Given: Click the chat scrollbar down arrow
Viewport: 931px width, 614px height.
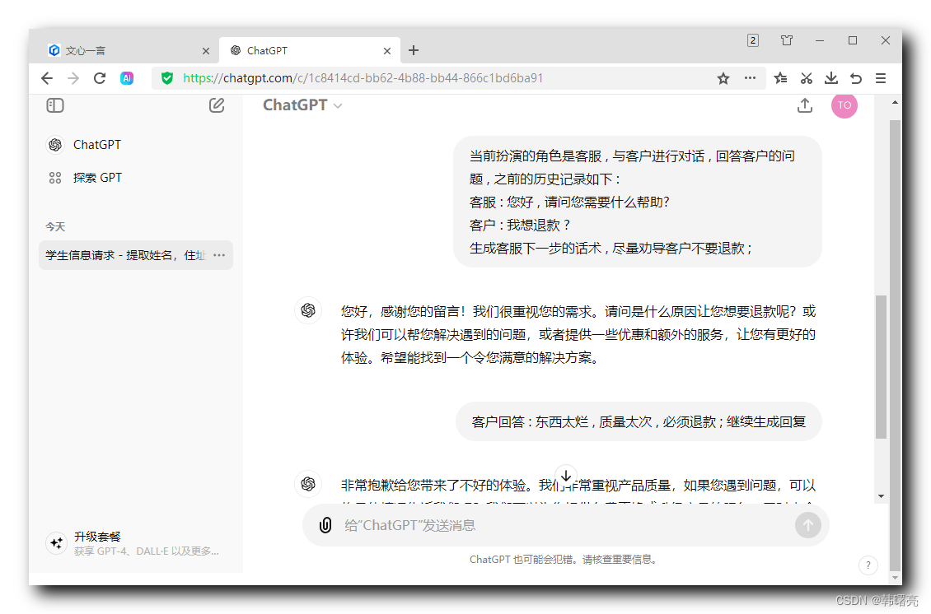Looking at the screenshot, I should [x=881, y=496].
